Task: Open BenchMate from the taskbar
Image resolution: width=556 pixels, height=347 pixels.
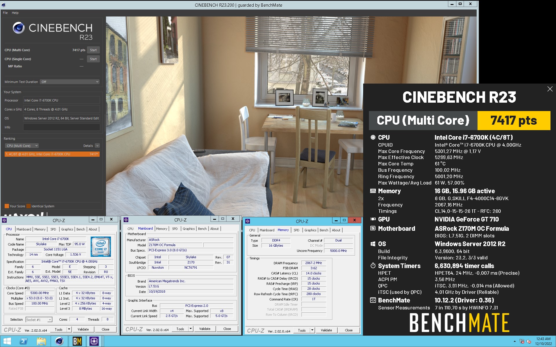Action: tap(77, 341)
